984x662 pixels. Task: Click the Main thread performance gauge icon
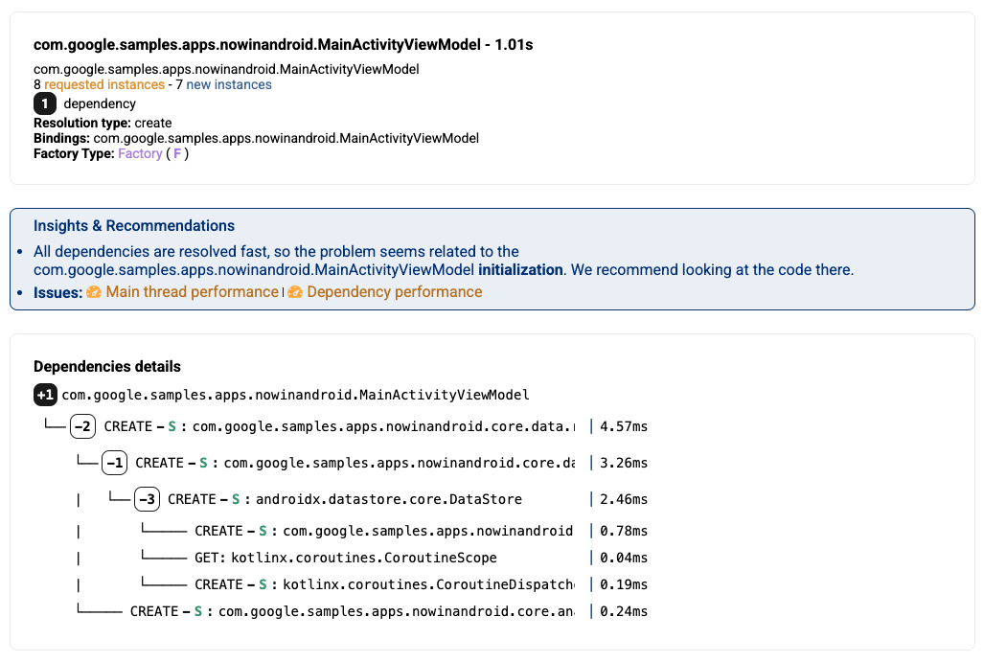click(x=94, y=292)
